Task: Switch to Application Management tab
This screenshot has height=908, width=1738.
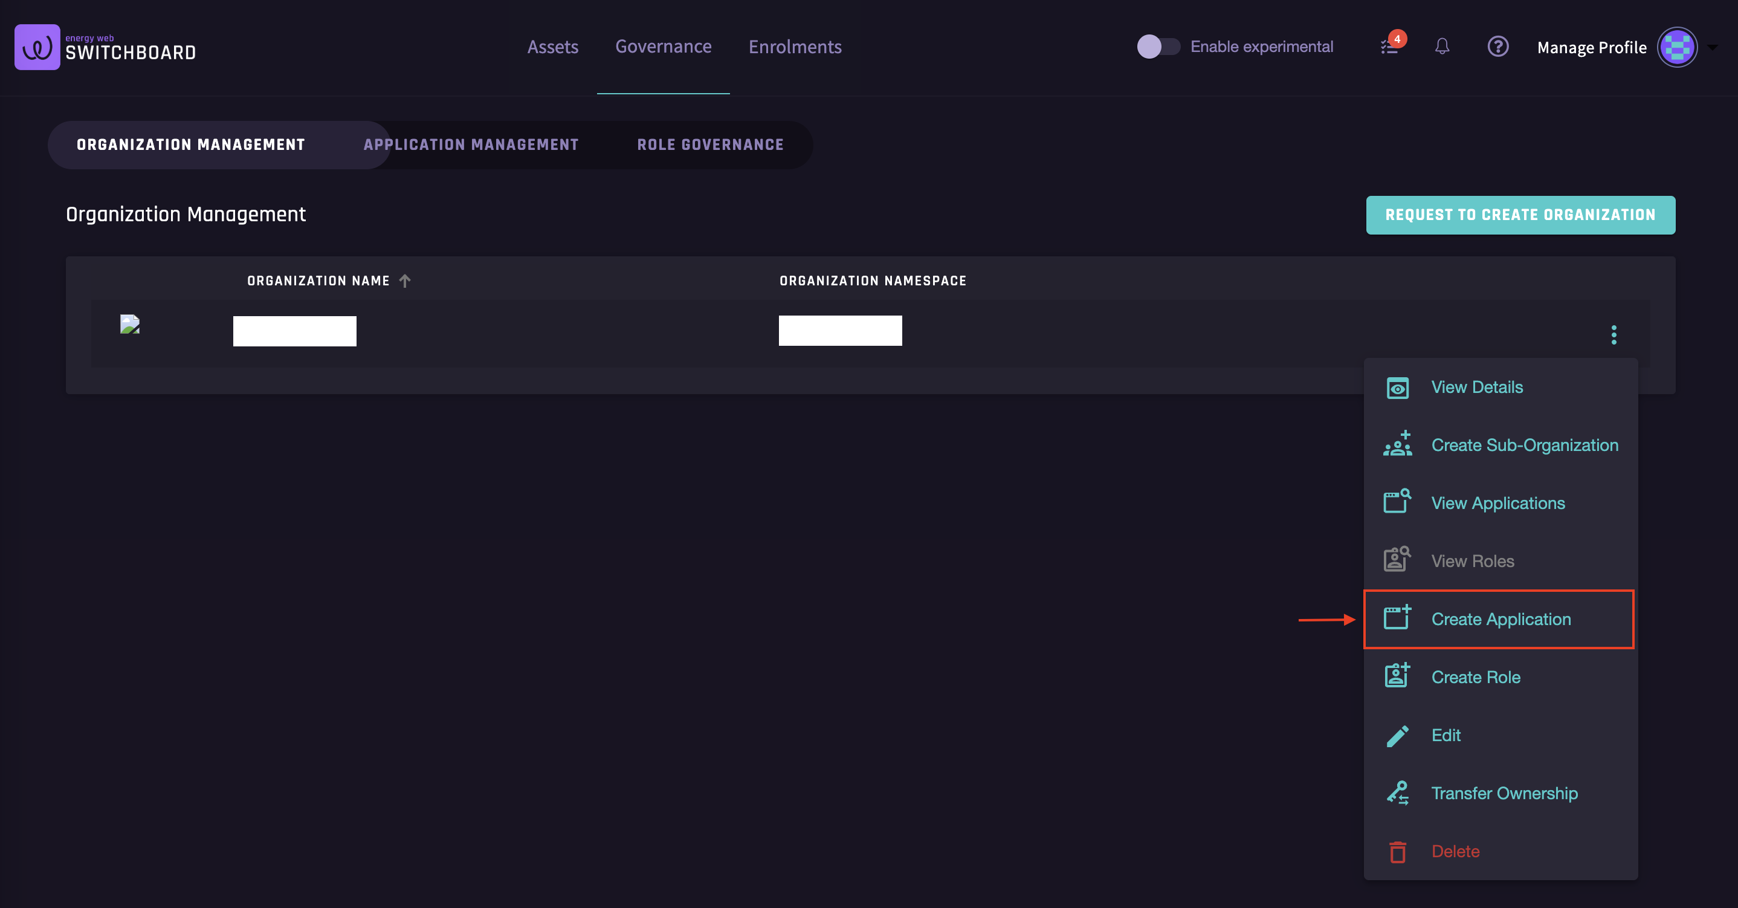Action: [470, 144]
